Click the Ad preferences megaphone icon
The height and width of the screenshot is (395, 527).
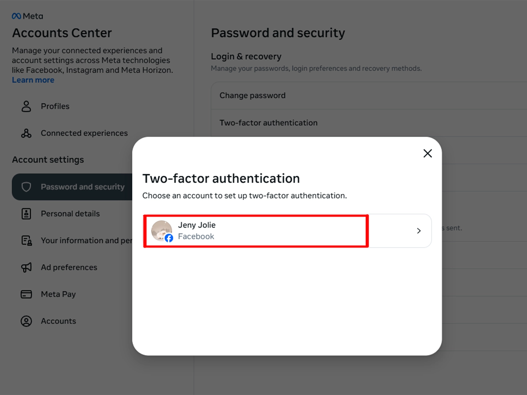click(26, 267)
